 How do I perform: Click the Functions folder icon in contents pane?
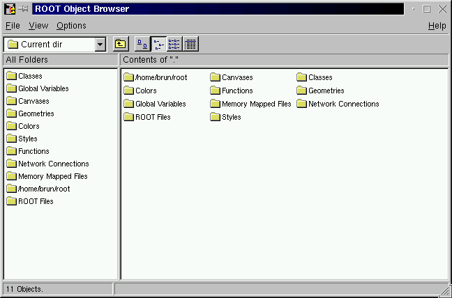(215, 91)
